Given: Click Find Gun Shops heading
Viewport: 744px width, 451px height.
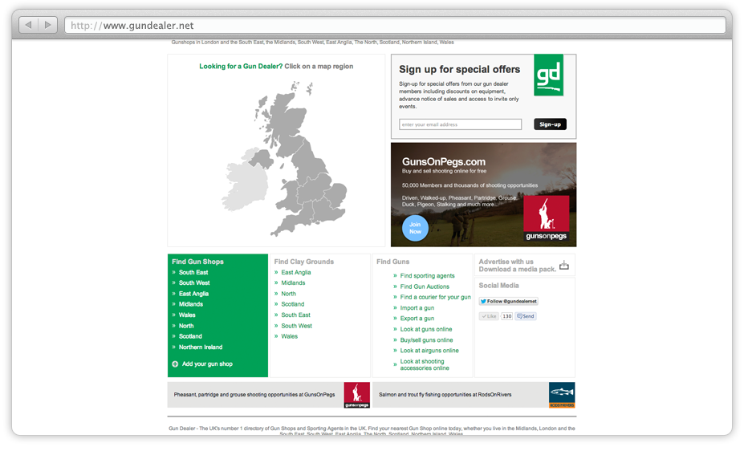Looking at the screenshot, I should click(x=198, y=262).
